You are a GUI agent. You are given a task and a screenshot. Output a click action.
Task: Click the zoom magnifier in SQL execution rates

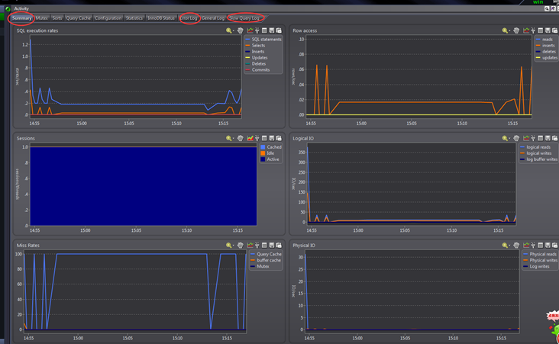[228, 31]
